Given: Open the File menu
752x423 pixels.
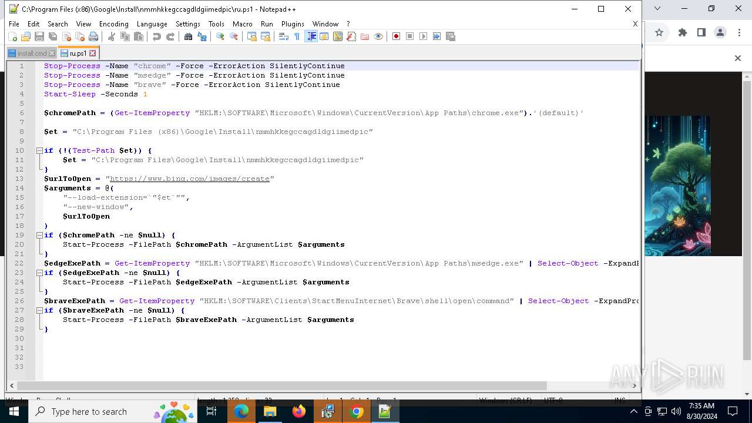Looking at the screenshot, I should click(14, 24).
